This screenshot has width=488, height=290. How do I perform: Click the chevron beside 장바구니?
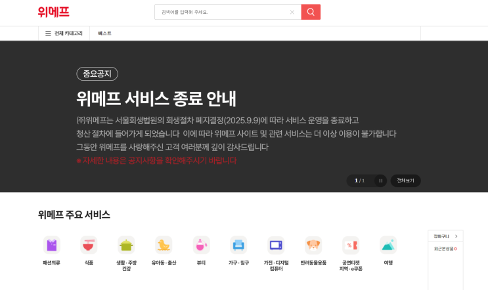click(x=456, y=236)
